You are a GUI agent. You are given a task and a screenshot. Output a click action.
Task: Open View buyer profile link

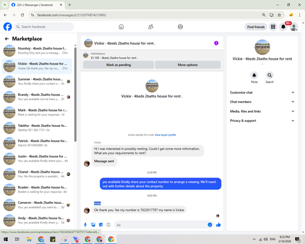click(165, 135)
